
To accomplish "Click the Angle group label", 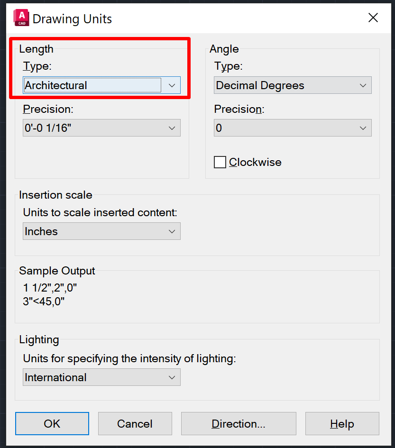I will click(224, 49).
